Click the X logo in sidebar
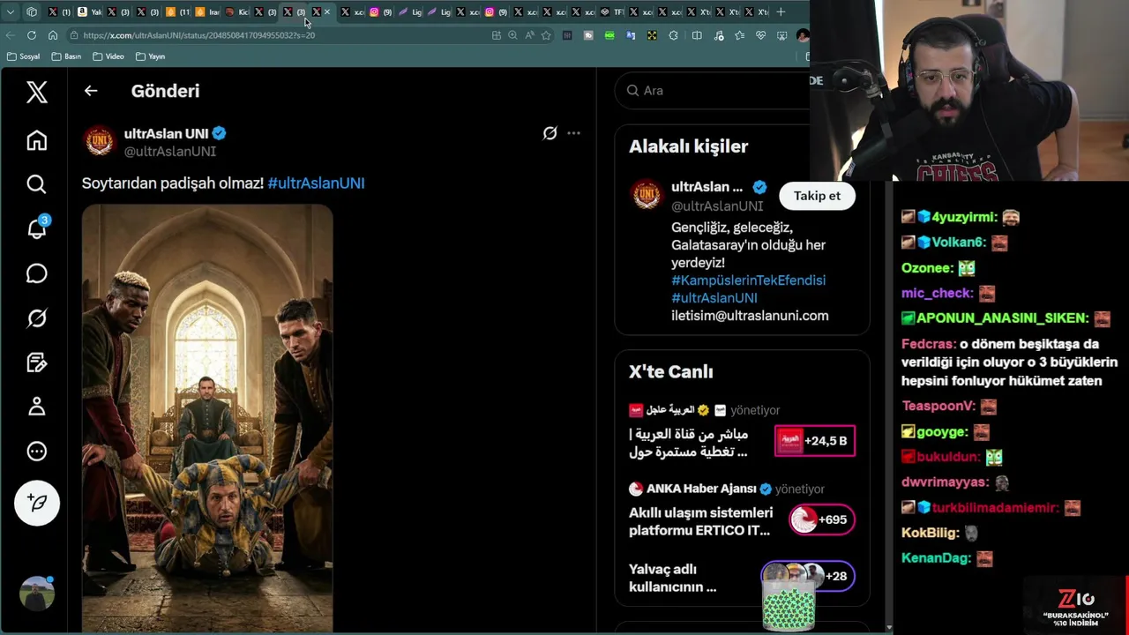1129x635 pixels. pos(36,92)
